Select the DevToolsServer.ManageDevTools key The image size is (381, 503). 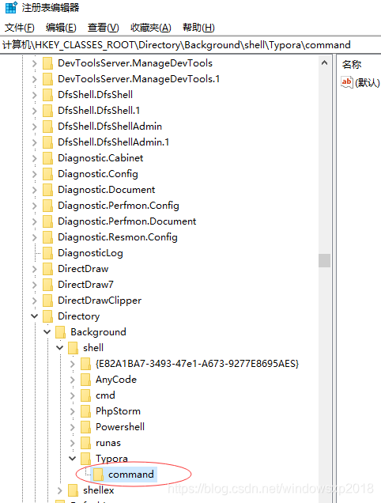pos(135,63)
